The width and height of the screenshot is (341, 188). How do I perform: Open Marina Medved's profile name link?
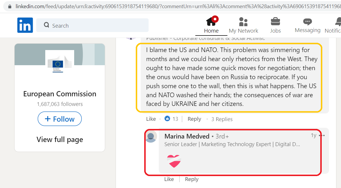click(187, 136)
